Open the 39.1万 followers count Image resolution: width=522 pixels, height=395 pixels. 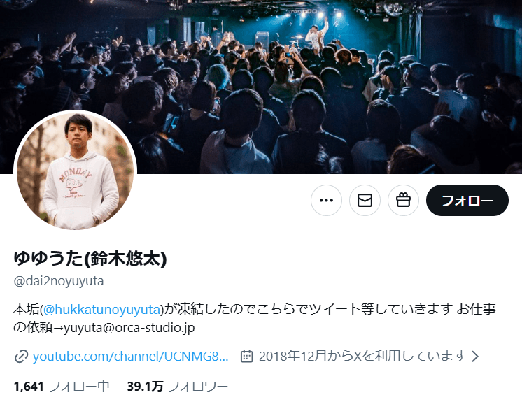click(145, 387)
